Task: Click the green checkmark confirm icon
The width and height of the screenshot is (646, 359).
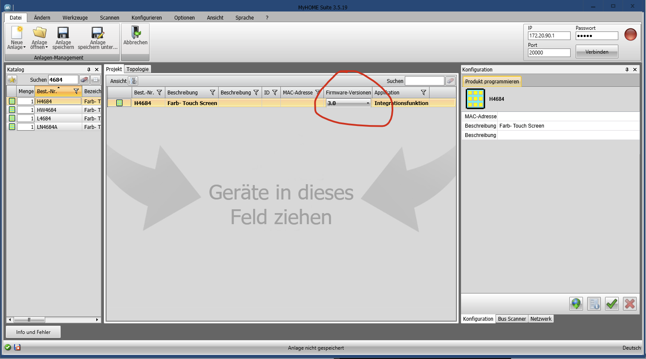Action: point(612,304)
